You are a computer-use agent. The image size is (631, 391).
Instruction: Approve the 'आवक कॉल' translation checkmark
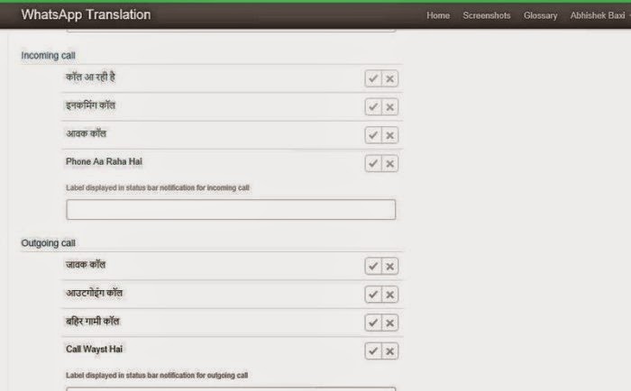[373, 135]
